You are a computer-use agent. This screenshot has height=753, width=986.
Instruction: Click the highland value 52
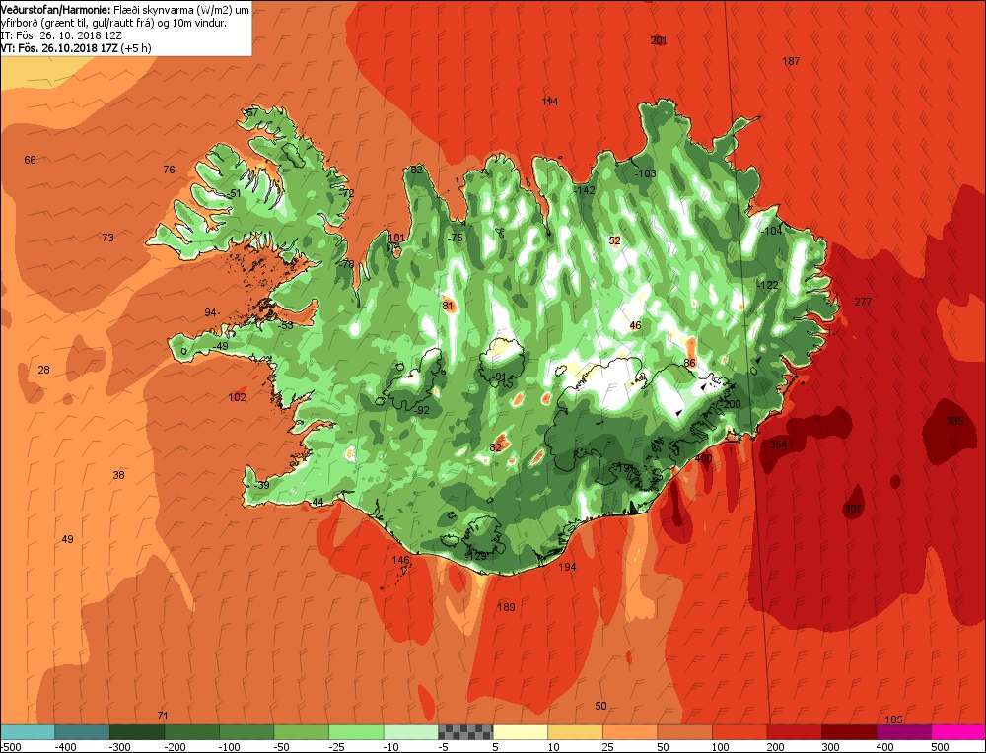pos(615,240)
